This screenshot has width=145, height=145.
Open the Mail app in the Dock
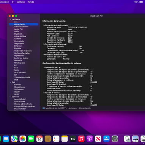(x=6, y=139)
